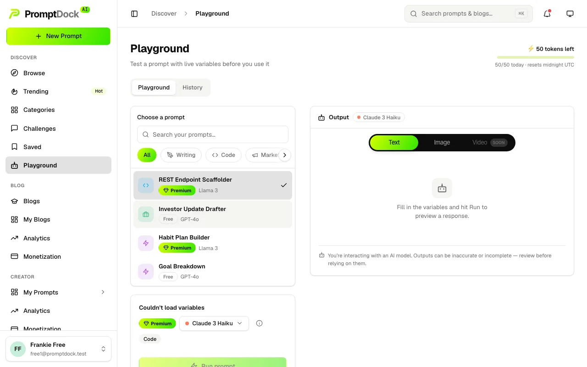This screenshot has height=367, width=587.
Task: Click the Saved bookmark icon
Action: [15, 147]
